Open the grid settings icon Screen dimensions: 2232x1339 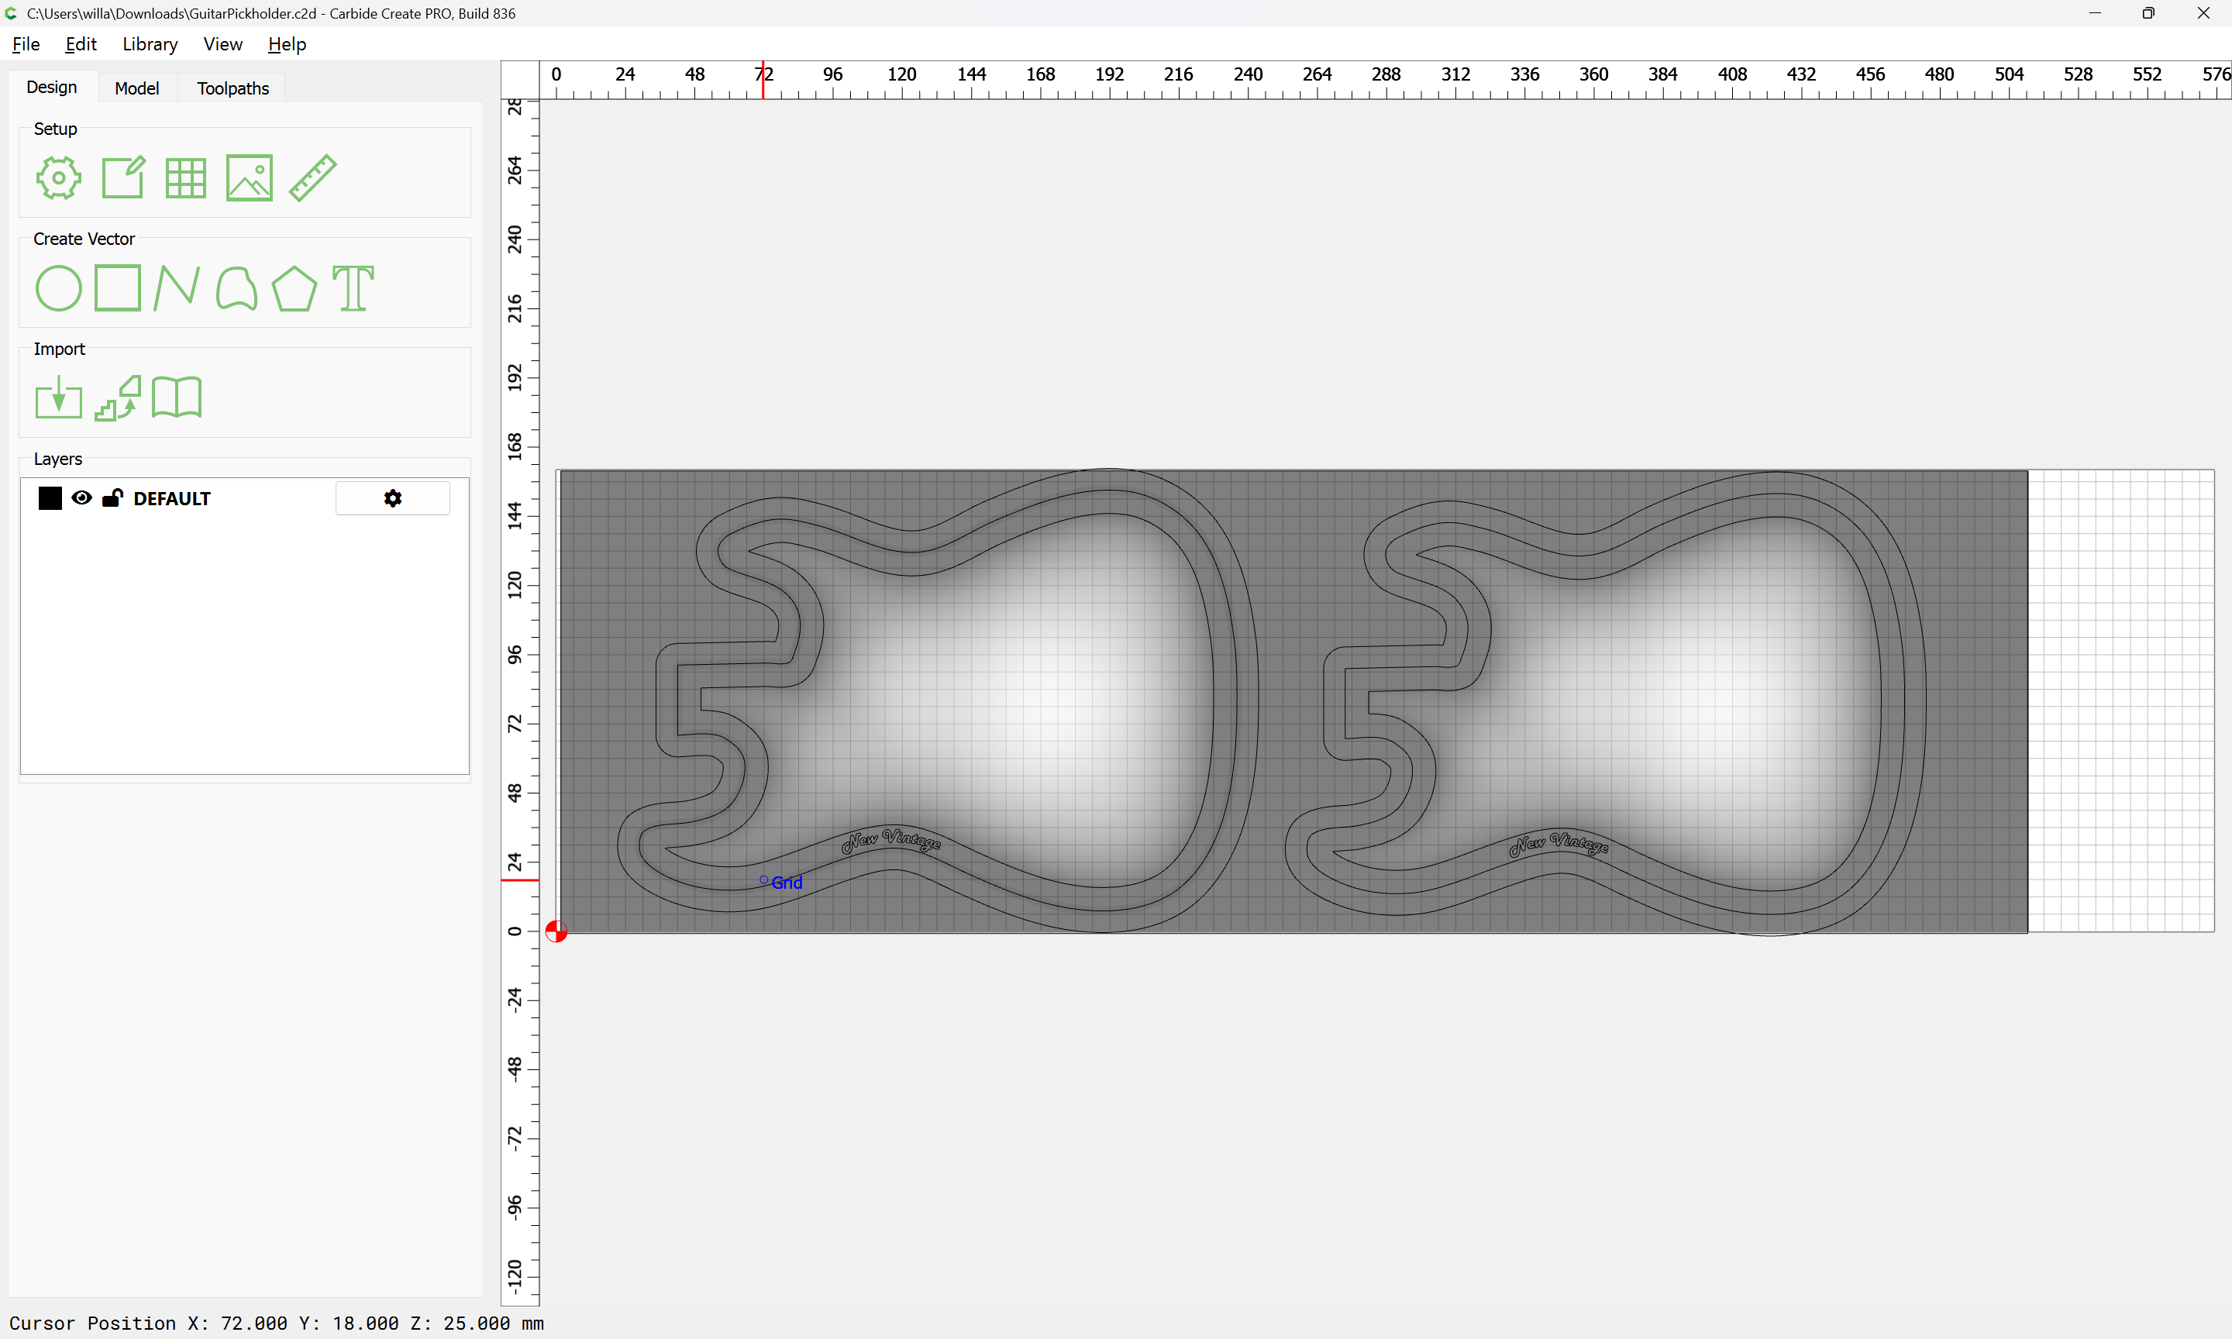(x=186, y=177)
